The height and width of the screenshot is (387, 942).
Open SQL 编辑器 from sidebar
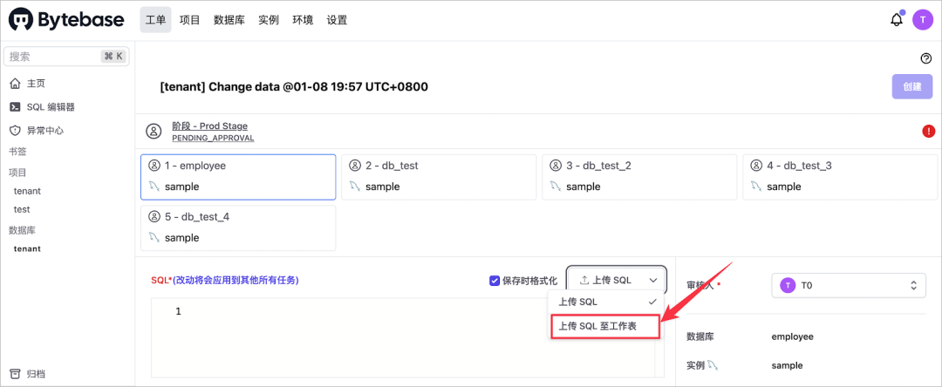[x=50, y=107]
